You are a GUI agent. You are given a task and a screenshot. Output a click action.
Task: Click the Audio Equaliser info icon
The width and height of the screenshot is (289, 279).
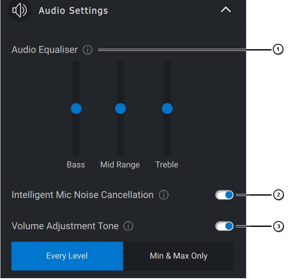[x=87, y=50]
